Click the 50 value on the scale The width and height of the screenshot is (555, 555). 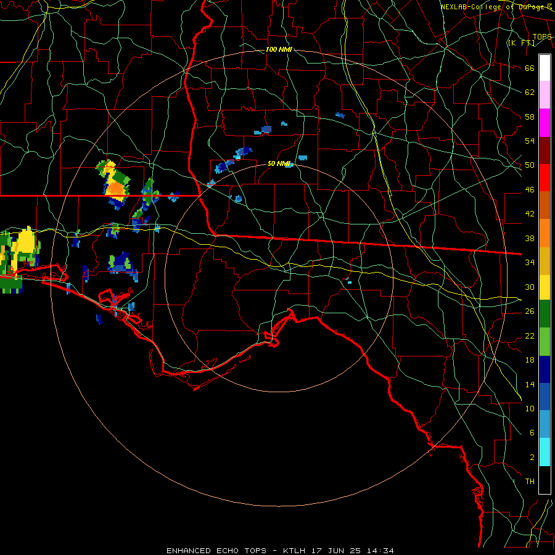[x=530, y=165]
